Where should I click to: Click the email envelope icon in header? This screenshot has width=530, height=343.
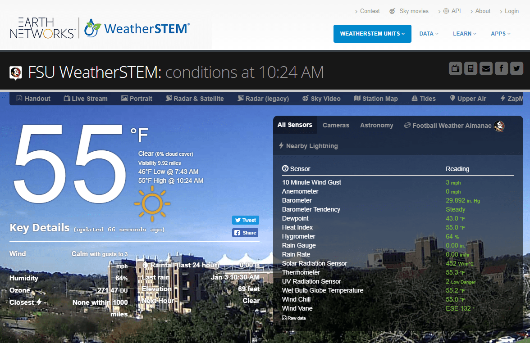(486, 68)
